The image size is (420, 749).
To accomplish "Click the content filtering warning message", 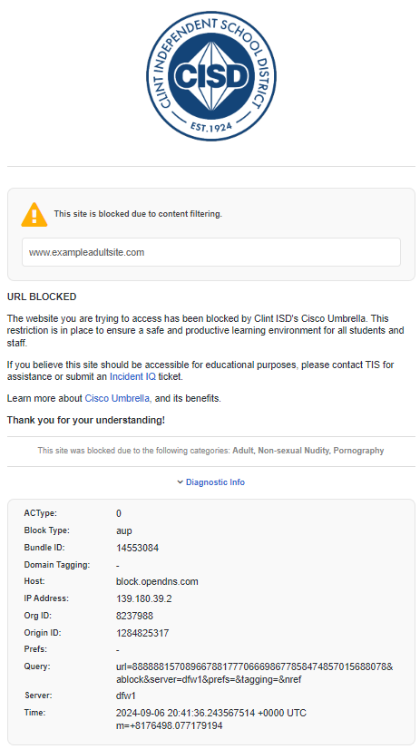I will (138, 214).
